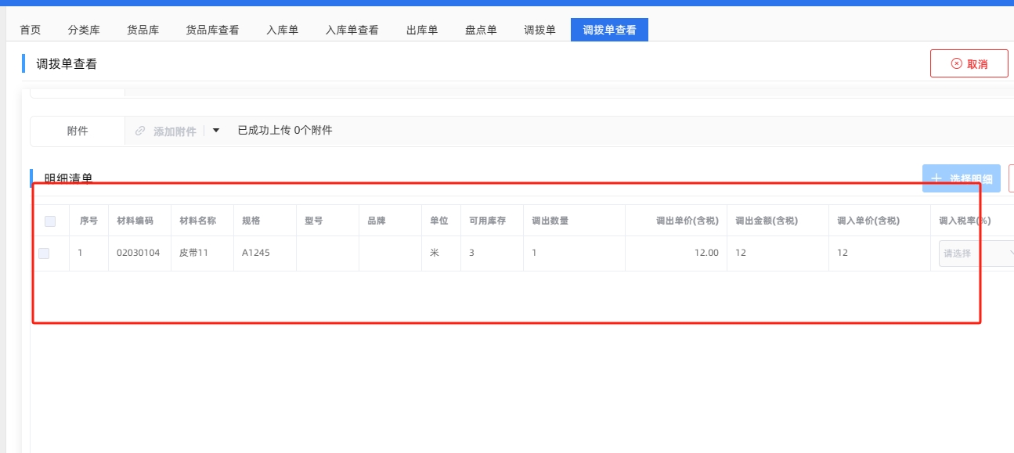Click specification cell A1245
Viewport: 1014px width, 453px height.
(256, 253)
